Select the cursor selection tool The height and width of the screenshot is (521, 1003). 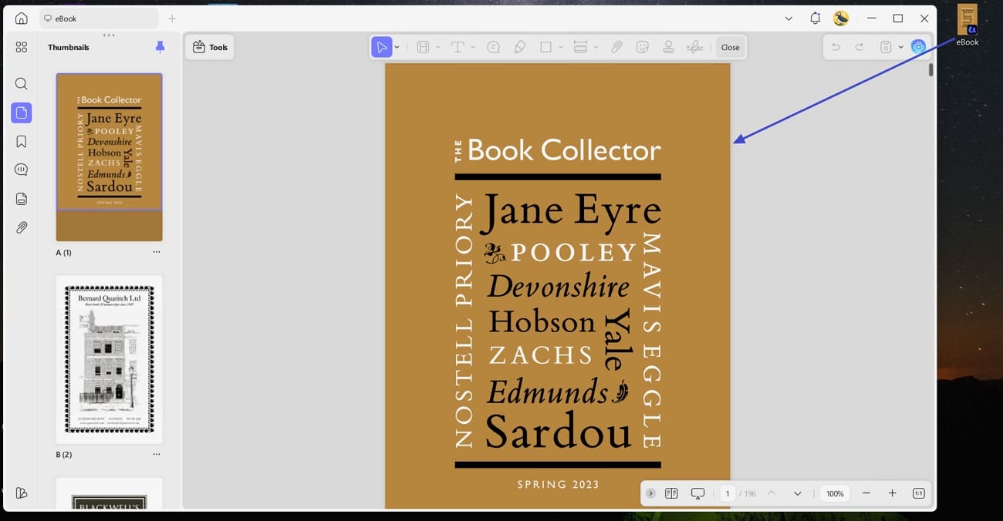tap(381, 47)
